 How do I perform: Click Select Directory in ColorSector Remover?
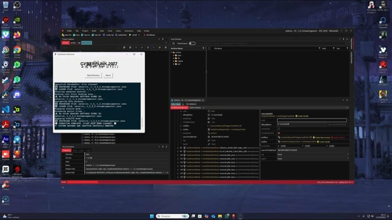93,75
